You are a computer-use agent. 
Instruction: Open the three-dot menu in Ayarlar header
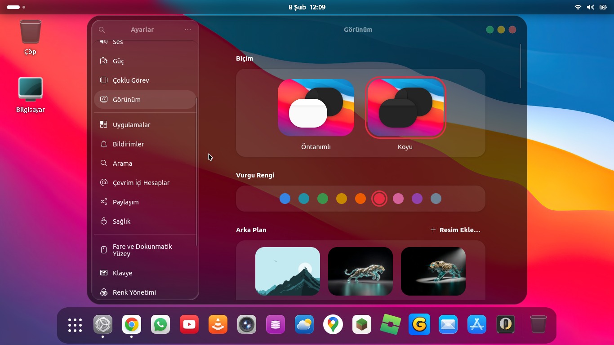(188, 30)
